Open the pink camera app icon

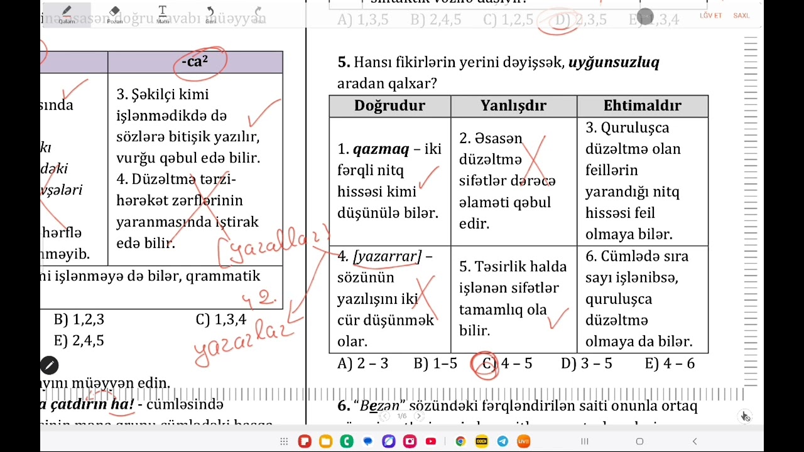click(410, 441)
